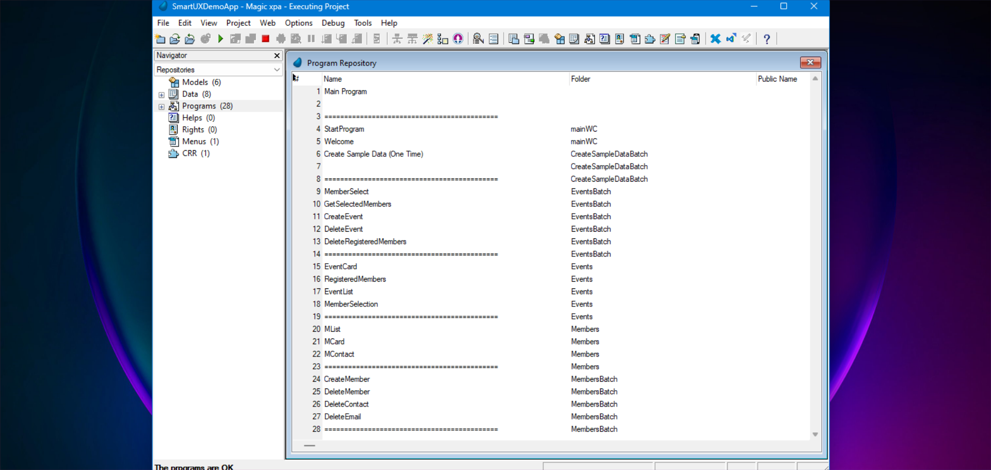
Task: Open the Repositories dropdown in the Navigator
Action: [277, 69]
